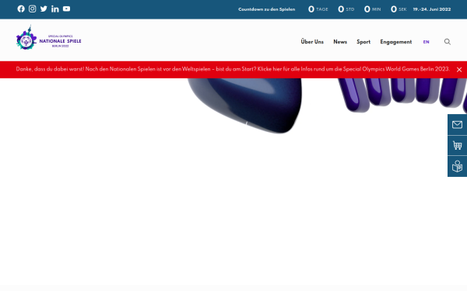Image resolution: width=467 pixels, height=291 pixels.
Task: Follow the red banner World Games link
Action: click(x=233, y=69)
